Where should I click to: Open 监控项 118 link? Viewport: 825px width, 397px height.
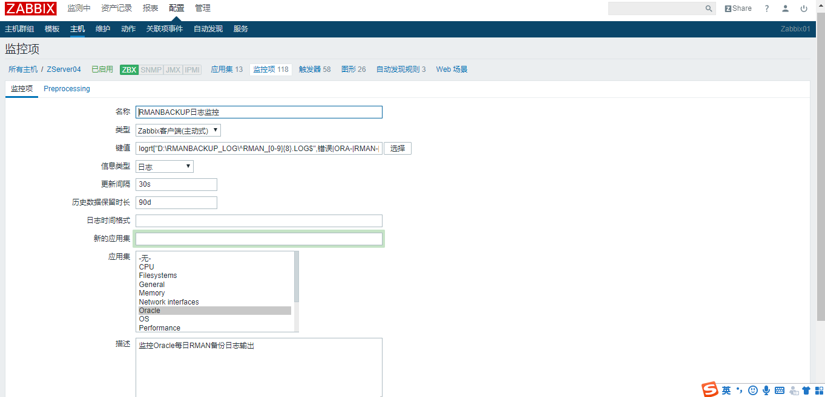pos(271,69)
